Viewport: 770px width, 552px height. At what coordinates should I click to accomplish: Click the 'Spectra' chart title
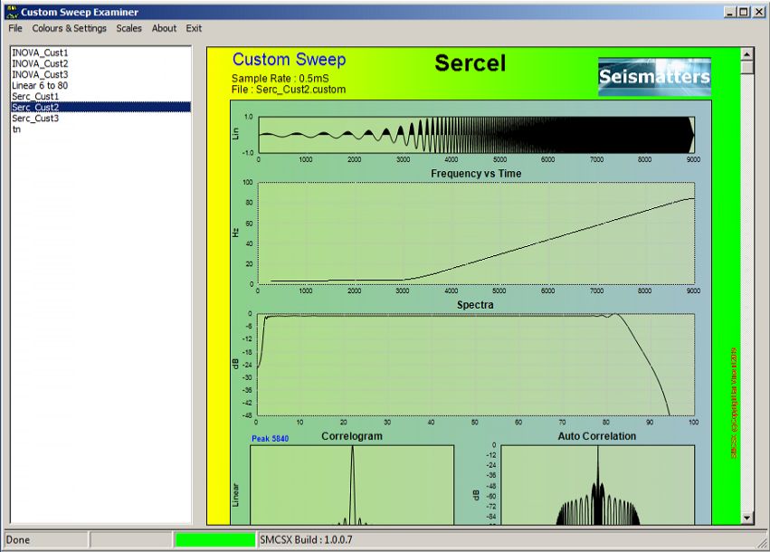click(x=475, y=304)
